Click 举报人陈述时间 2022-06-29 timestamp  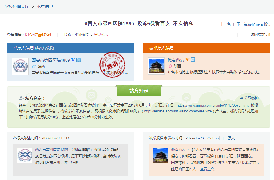point(41,138)
